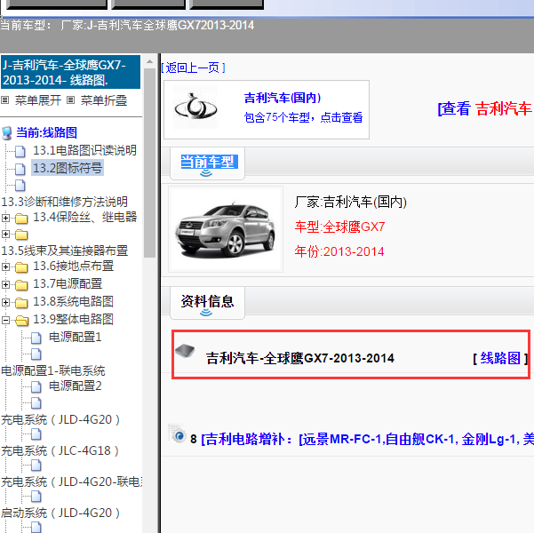Click the J-吉利汽车-全球鹰GX7 blue header
This screenshot has height=533, width=534.
(x=70, y=72)
